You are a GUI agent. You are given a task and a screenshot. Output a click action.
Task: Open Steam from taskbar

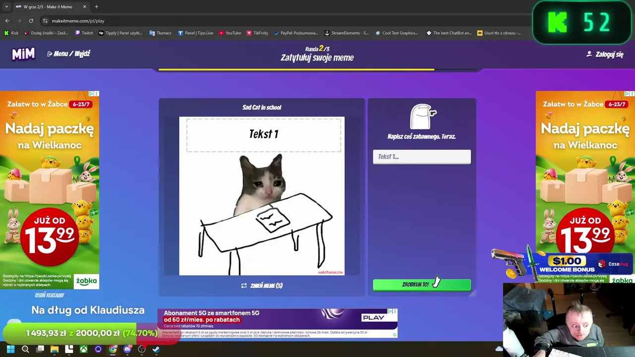point(156,349)
